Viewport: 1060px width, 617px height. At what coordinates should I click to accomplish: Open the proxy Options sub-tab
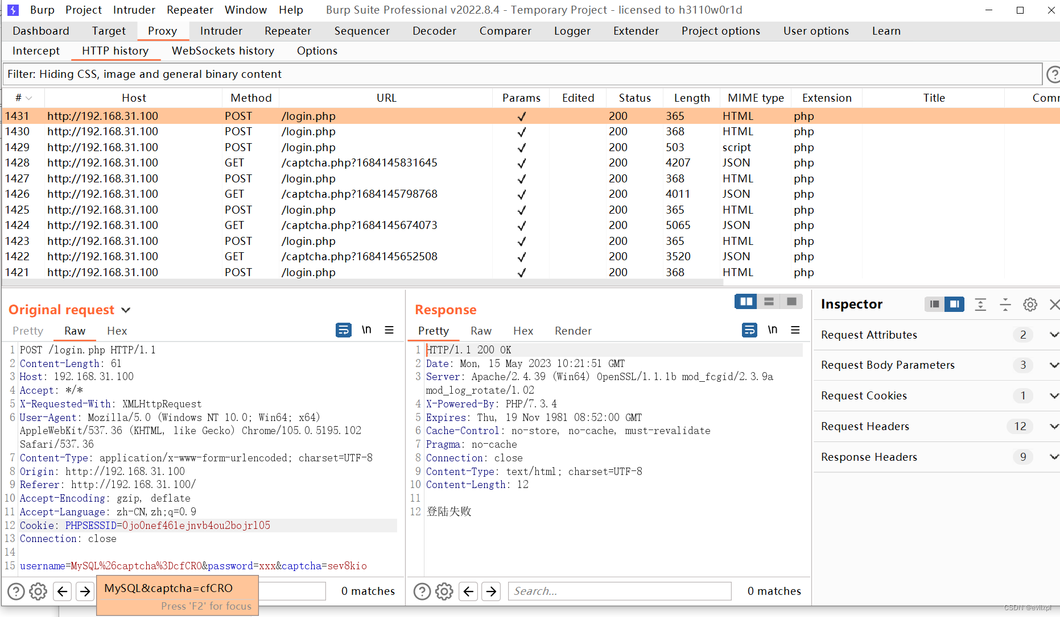(317, 51)
